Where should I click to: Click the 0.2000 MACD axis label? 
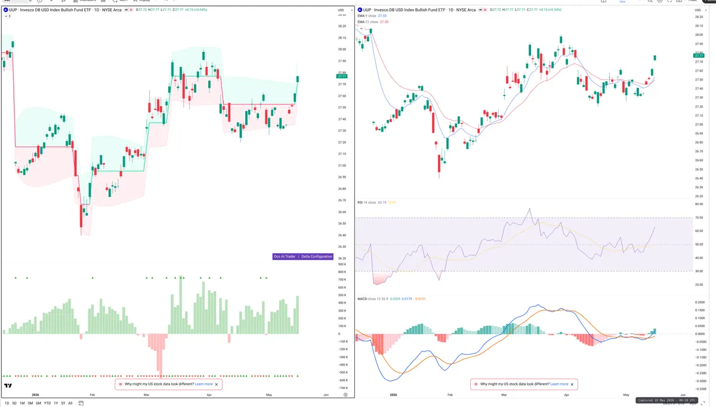coord(700,302)
